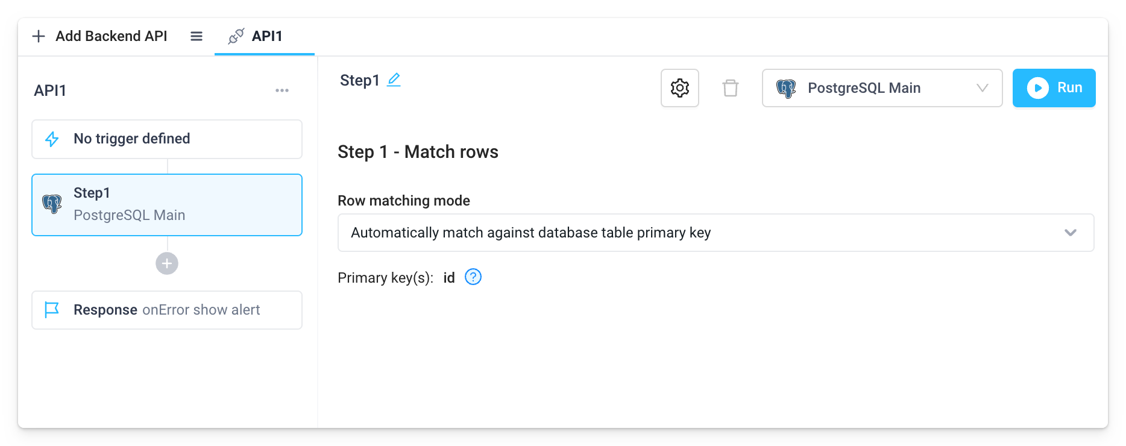Click the help icon next to Primary key(s) id
Image resolution: width=1126 pixels, height=446 pixels.
[473, 277]
